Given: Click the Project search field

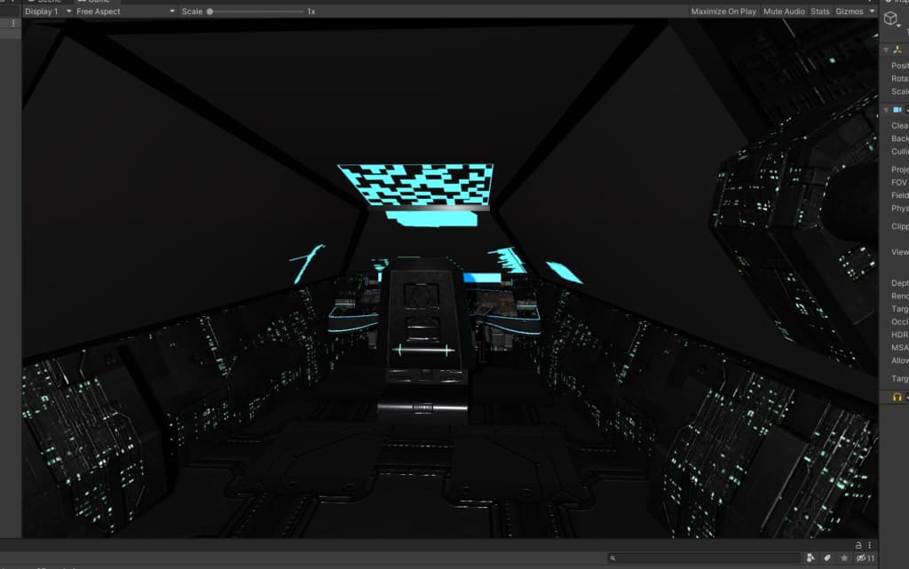Looking at the screenshot, I should point(704,558).
